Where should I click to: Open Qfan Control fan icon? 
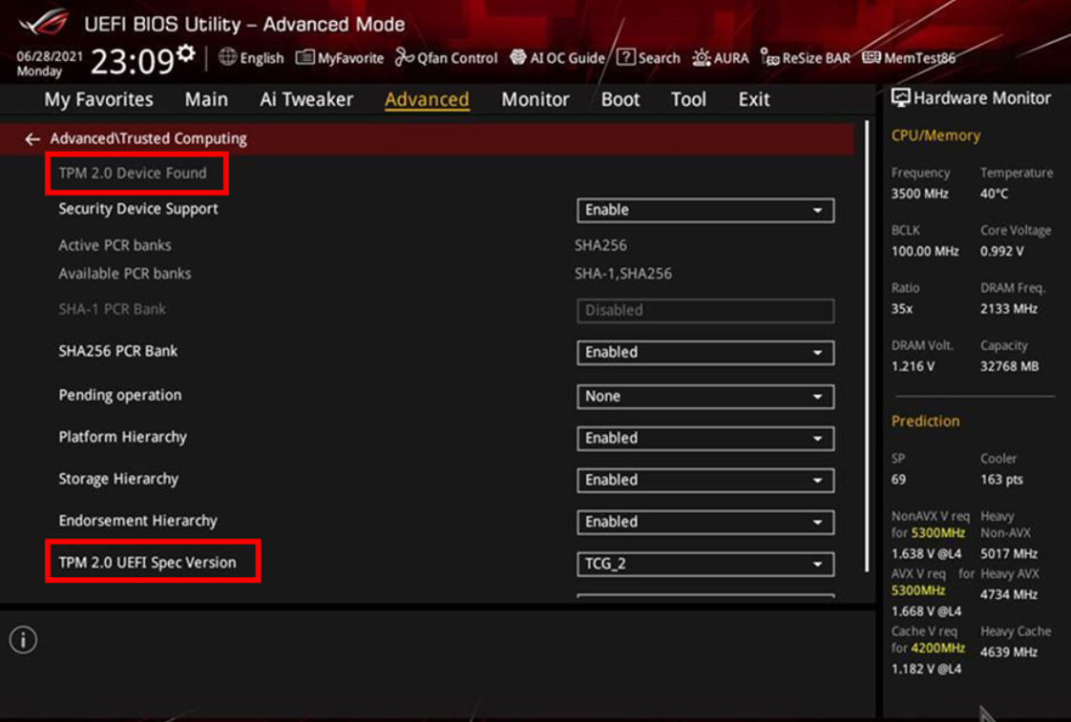coord(405,57)
